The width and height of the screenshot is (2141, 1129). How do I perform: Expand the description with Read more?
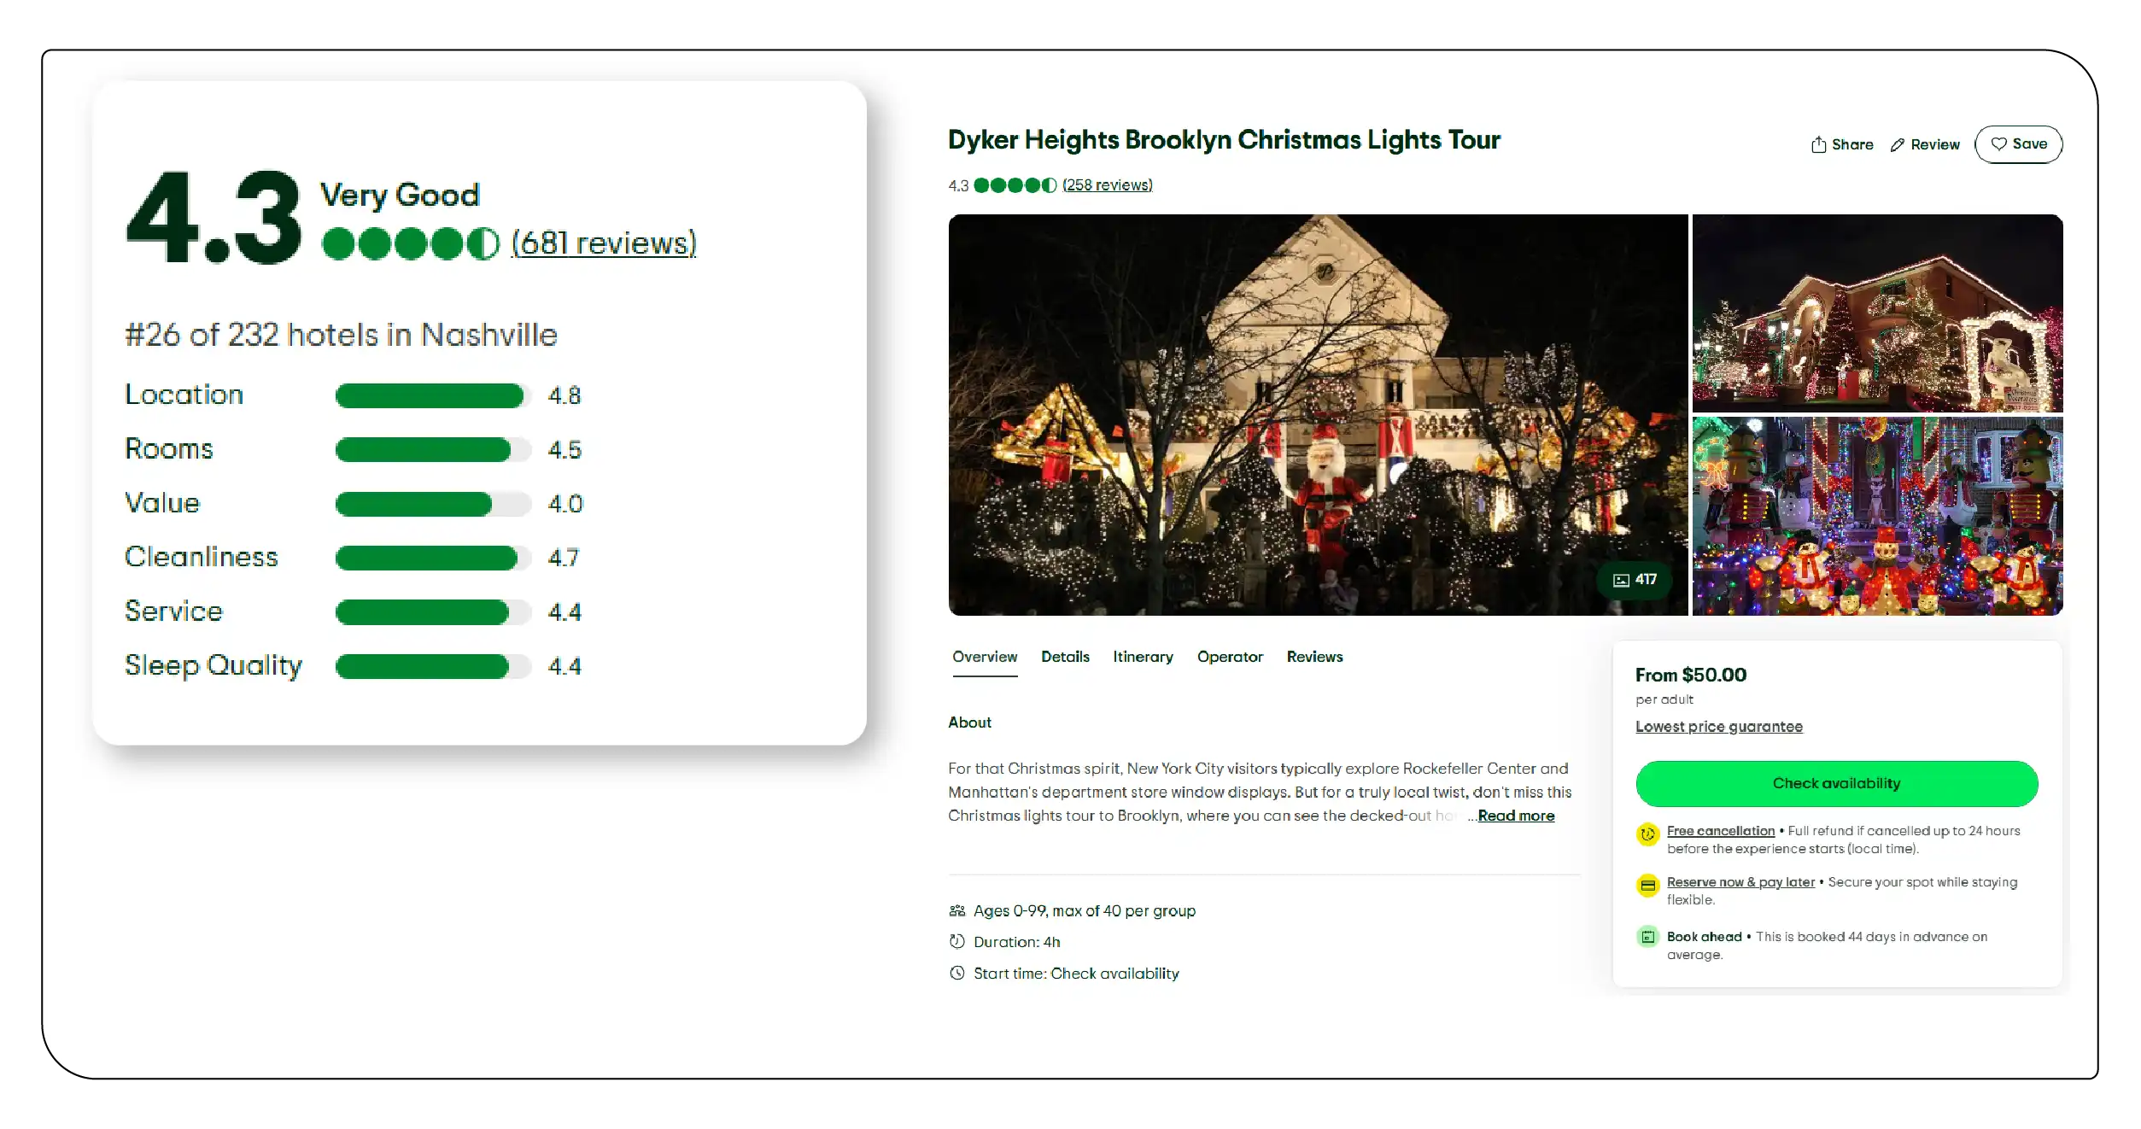(1517, 816)
